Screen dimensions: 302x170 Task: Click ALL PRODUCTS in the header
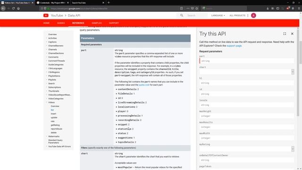click(237, 16)
